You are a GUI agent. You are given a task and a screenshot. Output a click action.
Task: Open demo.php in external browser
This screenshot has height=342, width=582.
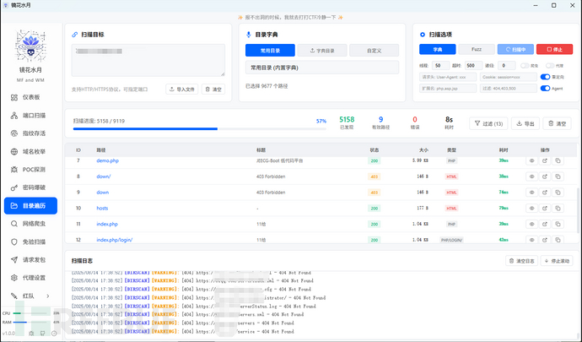pos(545,160)
